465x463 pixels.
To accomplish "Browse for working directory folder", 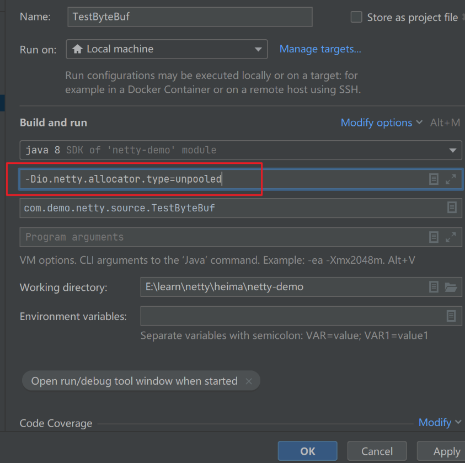I will [451, 287].
